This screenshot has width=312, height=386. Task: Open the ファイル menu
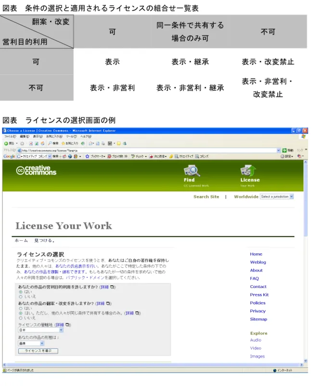coord(10,137)
